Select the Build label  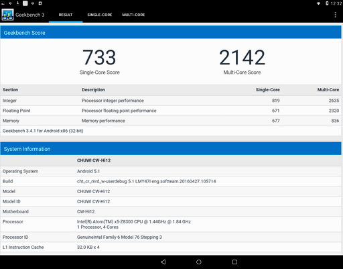coord(7,181)
